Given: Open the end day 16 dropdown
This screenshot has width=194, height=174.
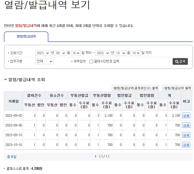Looking at the screenshot, I should [x=136, y=53].
